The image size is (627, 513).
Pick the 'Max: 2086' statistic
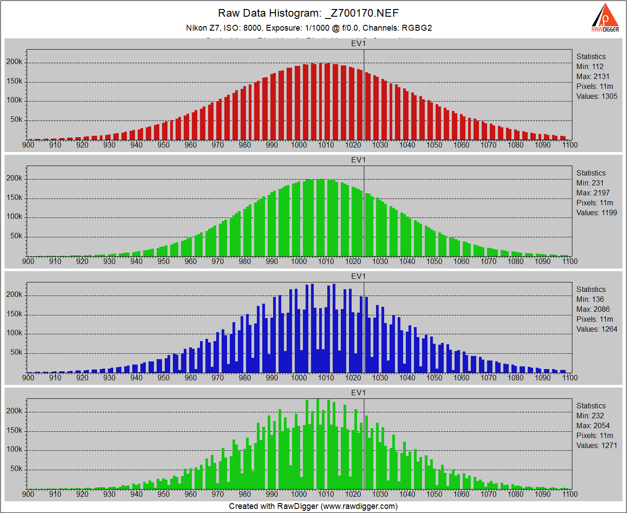593,310
